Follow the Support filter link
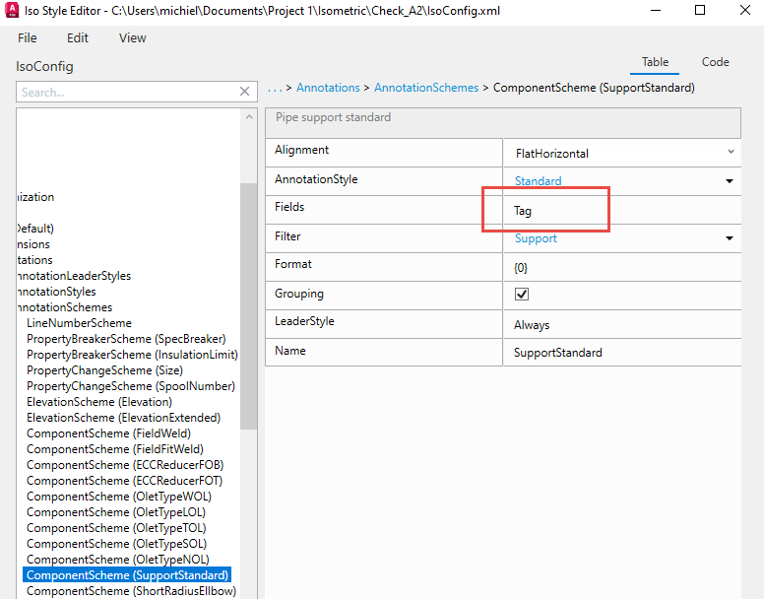Screen dimensions: 764x599 pyautogui.click(x=536, y=238)
